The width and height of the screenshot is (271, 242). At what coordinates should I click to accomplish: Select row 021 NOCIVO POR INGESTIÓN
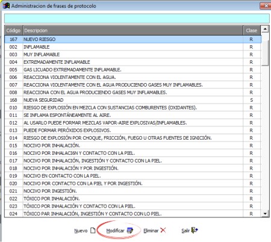[x=133, y=191]
